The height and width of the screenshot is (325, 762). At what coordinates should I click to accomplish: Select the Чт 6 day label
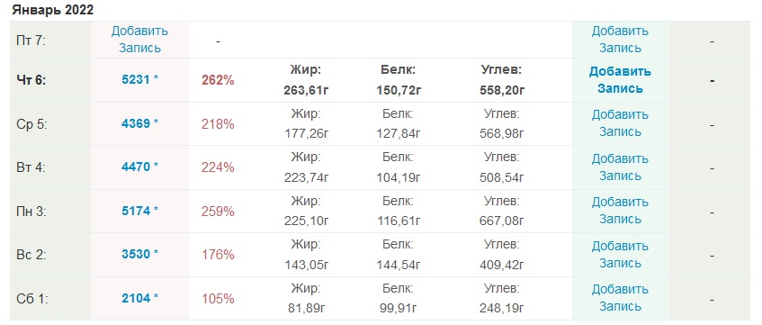click(31, 81)
